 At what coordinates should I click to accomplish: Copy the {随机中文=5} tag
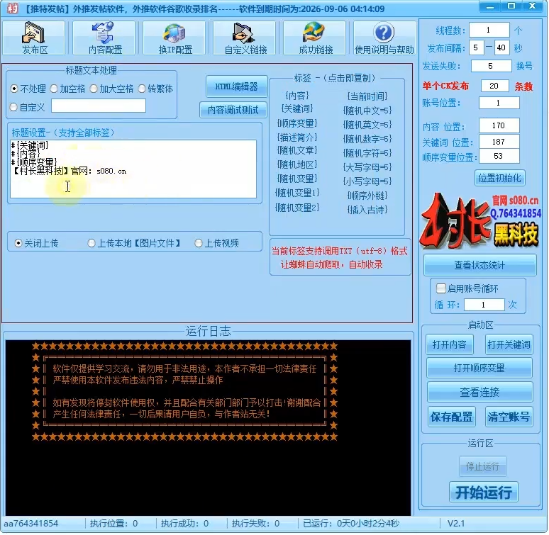point(367,111)
